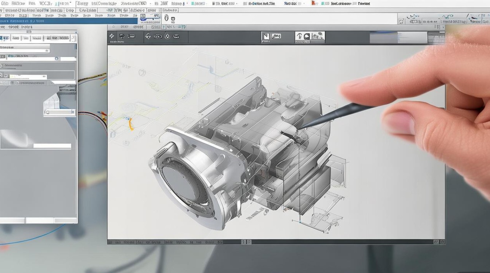The height and width of the screenshot is (273, 490).
Task: Click the box-with-arrow icon in the dark toolbar
Action: [122, 36]
